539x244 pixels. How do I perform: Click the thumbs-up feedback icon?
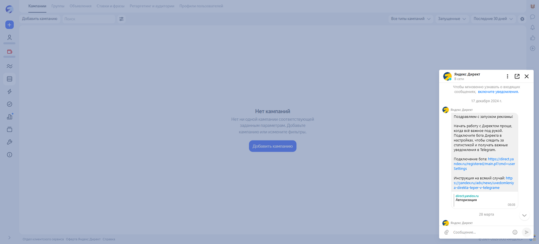click(x=533, y=38)
